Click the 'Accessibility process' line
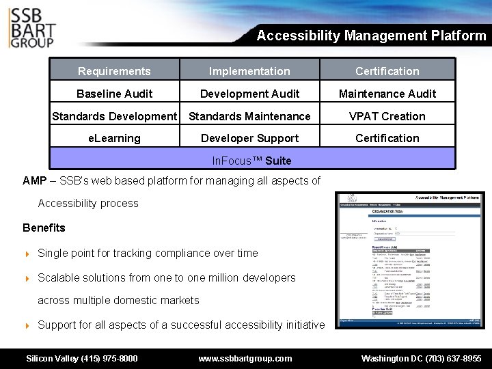This screenshot has width=492, height=369. pyautogui.click(x=88, y=204)
